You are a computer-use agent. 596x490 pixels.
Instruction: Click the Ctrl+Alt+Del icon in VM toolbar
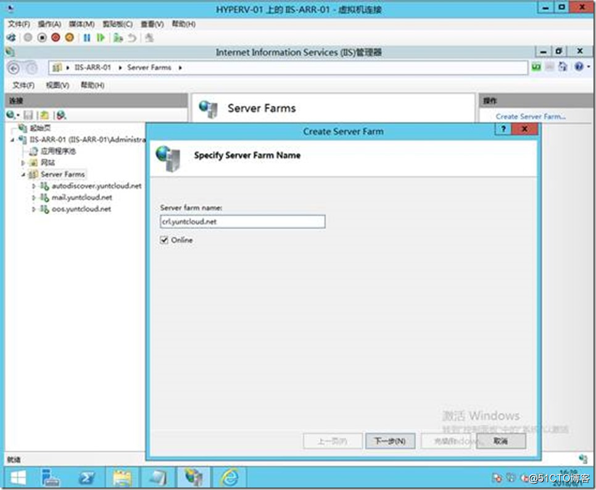point(11,38)
